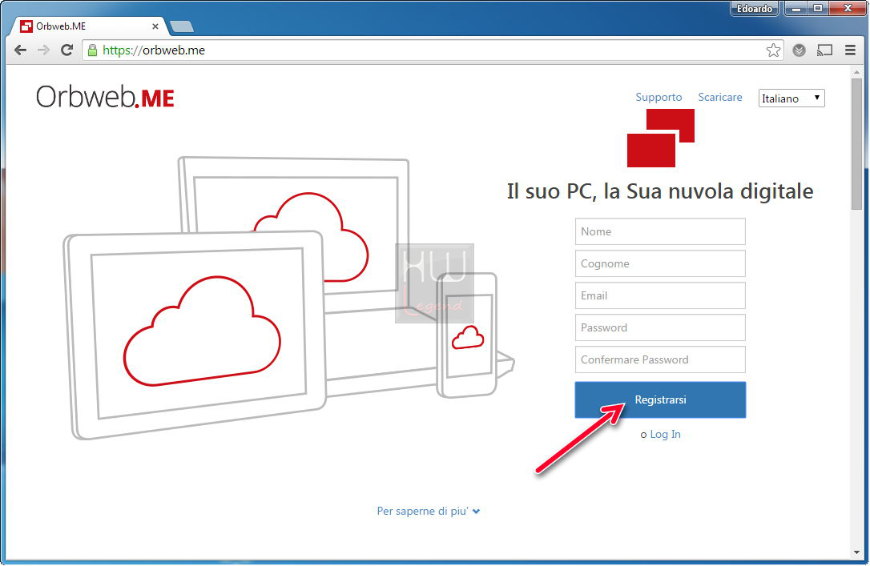Click the scrollbar down arrow
Screen dimensions: 870x566
pyautogui.click(x=857, y=553)
